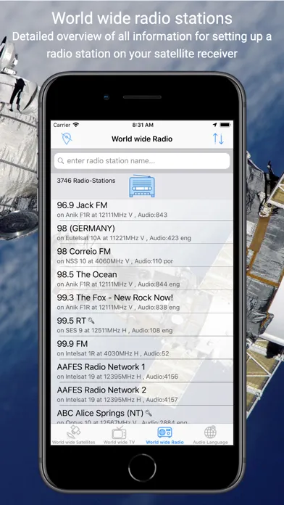Tap the iPhone home button
This screenshot has height=505, width=284.
[142, 468]
